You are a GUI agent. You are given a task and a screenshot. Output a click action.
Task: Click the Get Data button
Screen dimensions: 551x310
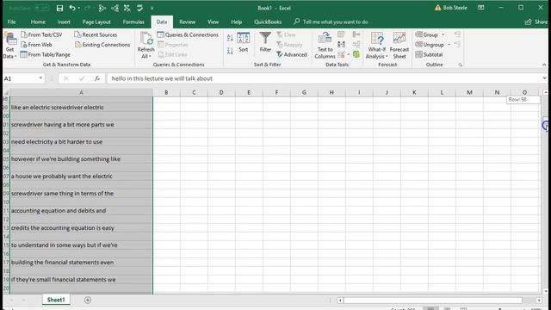pos(9,46)
